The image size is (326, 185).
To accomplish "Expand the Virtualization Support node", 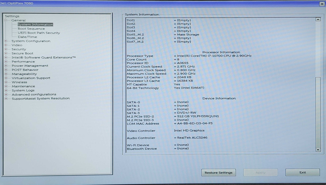I will click(x=6, y=78).
